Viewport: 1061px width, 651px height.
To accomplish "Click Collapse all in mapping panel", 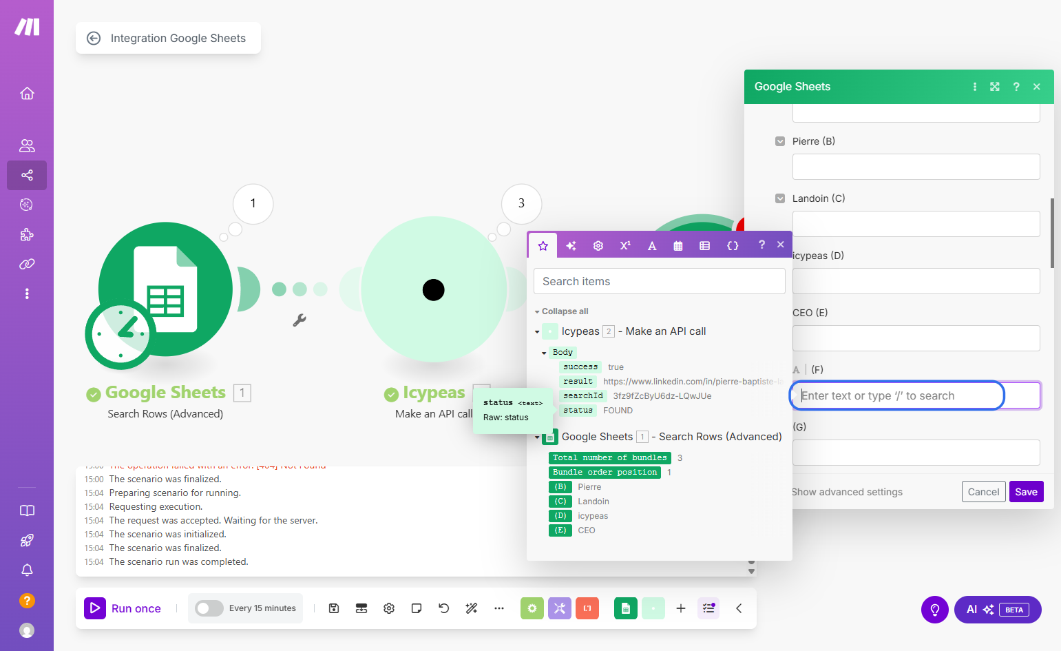I will [x=565, y=311].
